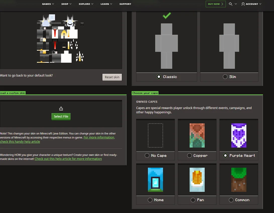Image resolution: width=274 pixels, height=213 pixels.
Task: Click the Common cape image
Action: pyautogui.click(x=239, y=180)
